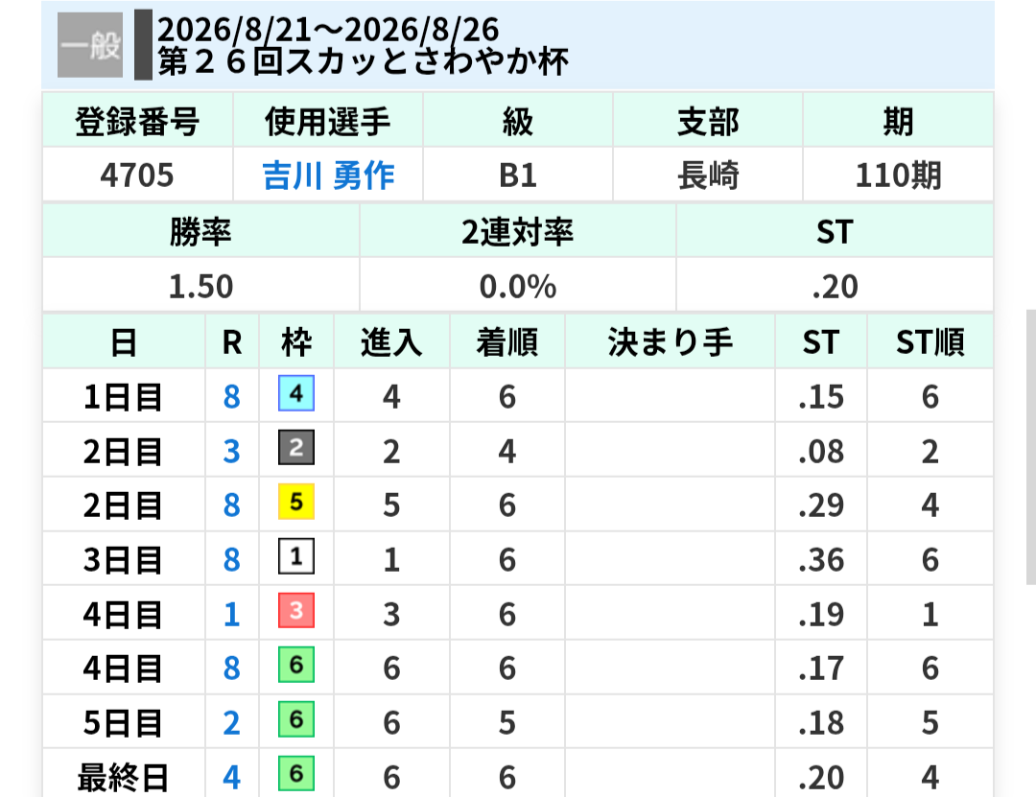The height and width of the screenshot is (797, 1036).
Task: Click green frame 6 badge in 最終日 row
Action: click(x=296, y=773)
